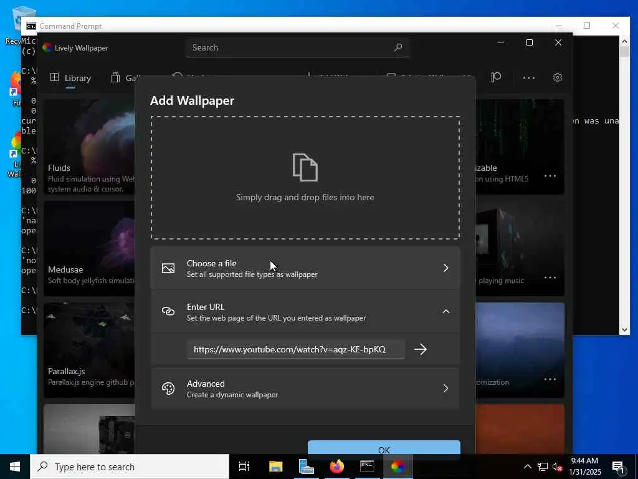The width and height of the screenshot is (638, 479).
Task: Select the Fluids wallpaper thumbnail
Action: coord(90,147)
